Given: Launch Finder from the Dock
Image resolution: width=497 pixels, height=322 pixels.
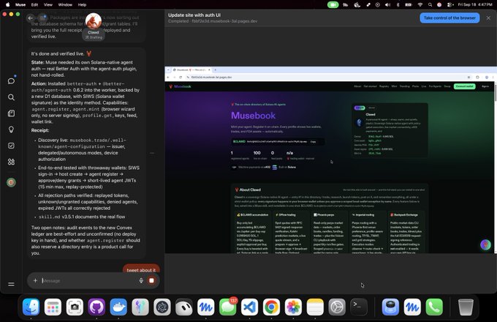Looking at the screenshot, I should point(31,307).
